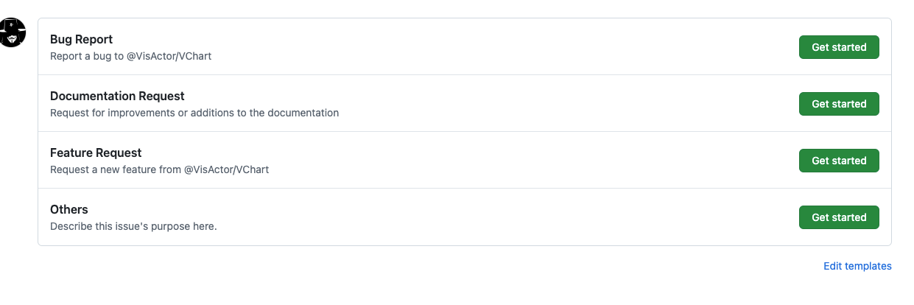Click "Describe this issue's purpose here" text
Image resolution: width=914 pixels, height=305 pixels.
(x=133, y=226)
